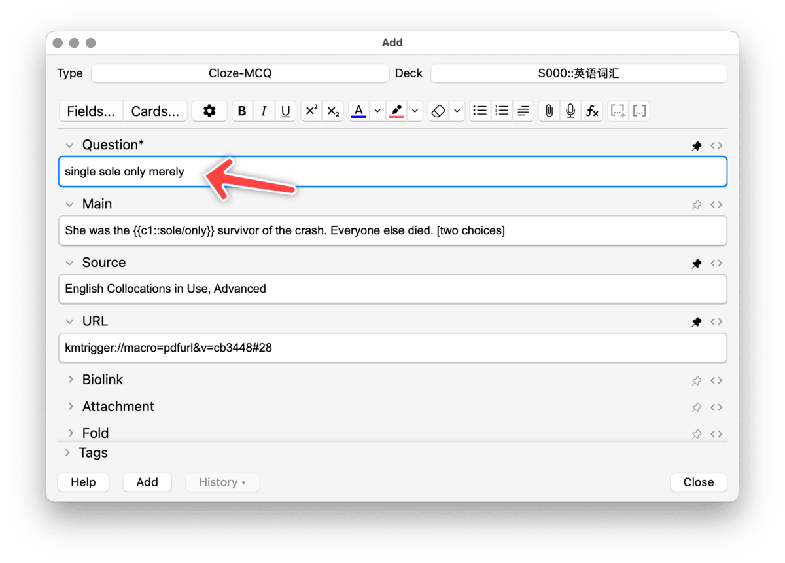Insert ordered numbered list

[502, 111]
